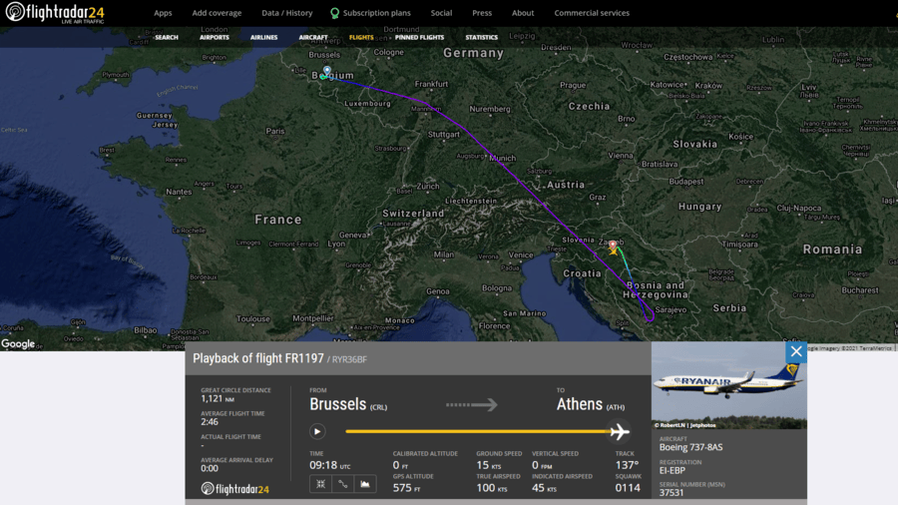This screenshot has width=898, height=505.
Task: Toggle the flight route path icon
Action: (x=342, y=484)
